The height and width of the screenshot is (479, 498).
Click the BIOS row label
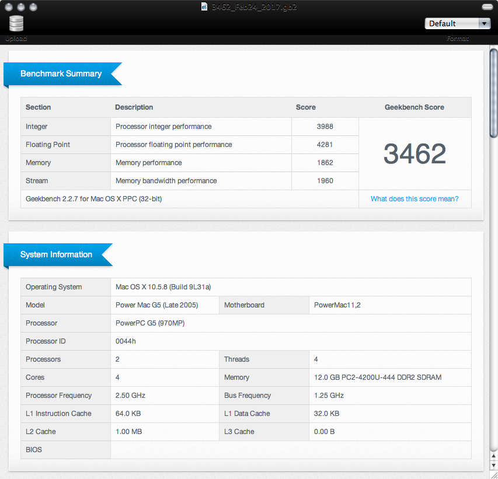34,450
